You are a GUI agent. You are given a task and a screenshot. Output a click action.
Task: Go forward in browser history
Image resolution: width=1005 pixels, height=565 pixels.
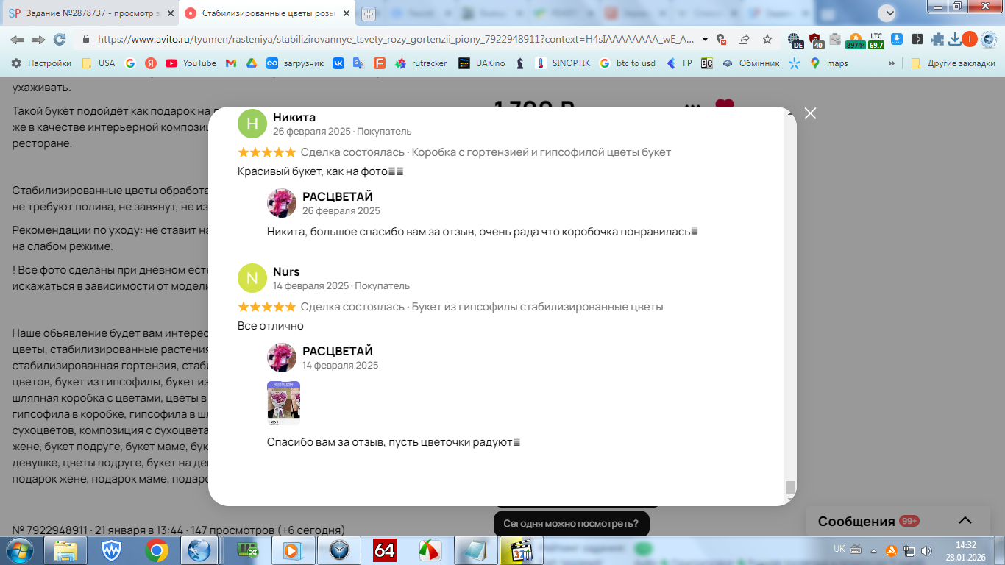coord(38,40)
